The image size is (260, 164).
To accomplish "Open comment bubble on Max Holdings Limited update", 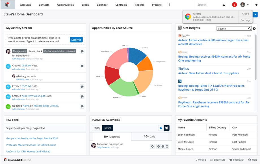I will coord(82,106).
